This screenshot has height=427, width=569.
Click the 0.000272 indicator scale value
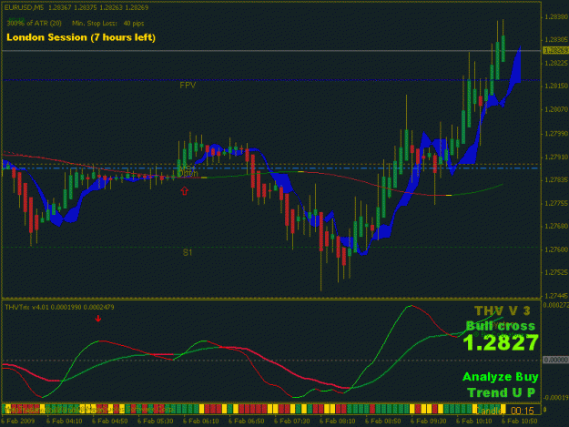tap(555, 306)
